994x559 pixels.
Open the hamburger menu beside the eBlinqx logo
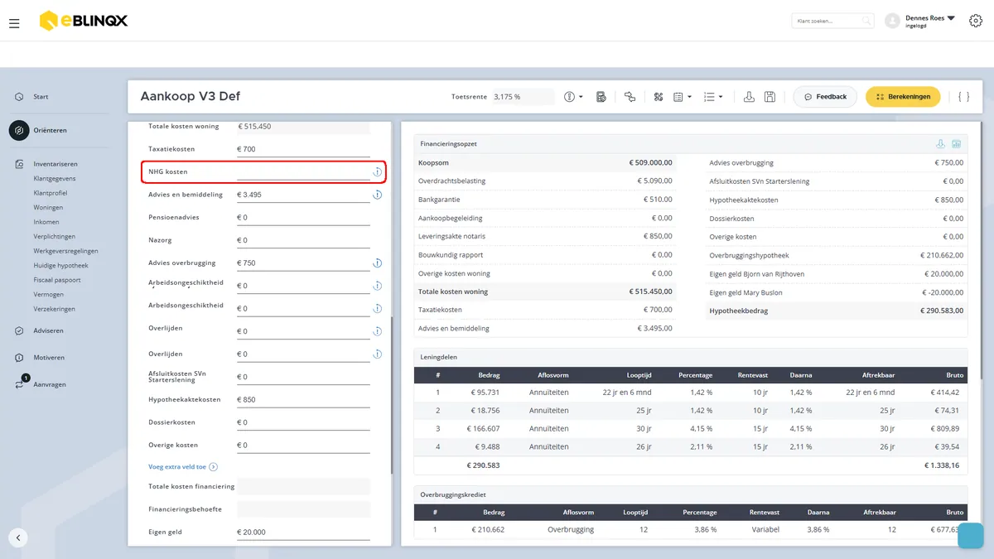click(14, 23)
